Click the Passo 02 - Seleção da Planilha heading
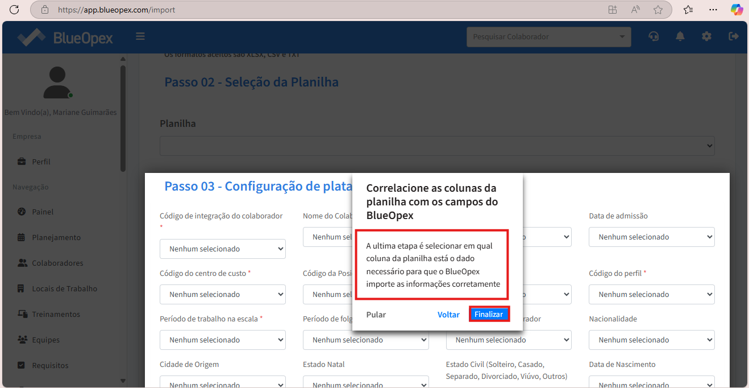Image resolution: width=749 pixels, height=388 pixels. 251,82
